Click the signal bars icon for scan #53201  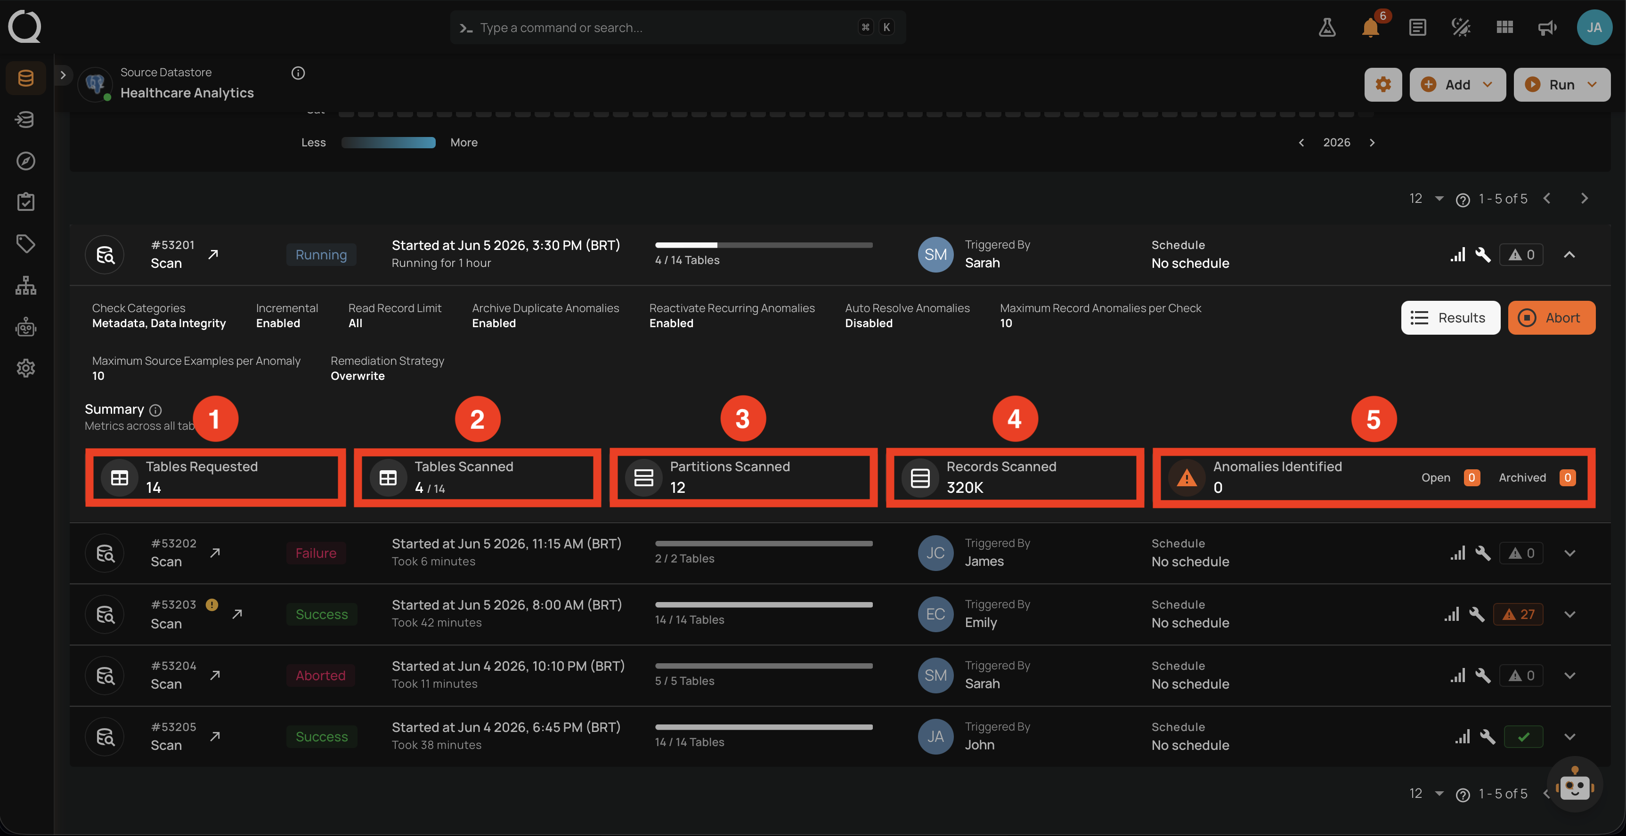1457,254
